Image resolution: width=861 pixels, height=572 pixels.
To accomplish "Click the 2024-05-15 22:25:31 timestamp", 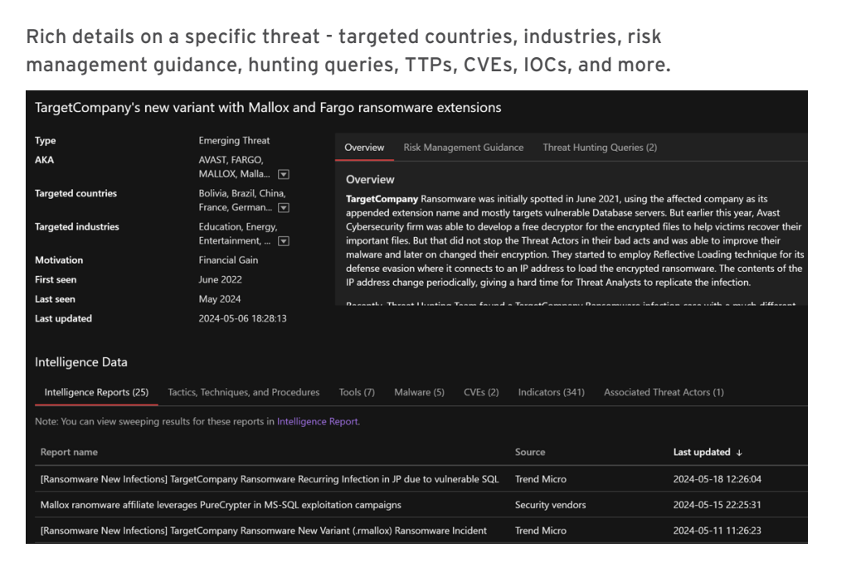I will pyautogui.click(x=717, y=505).
